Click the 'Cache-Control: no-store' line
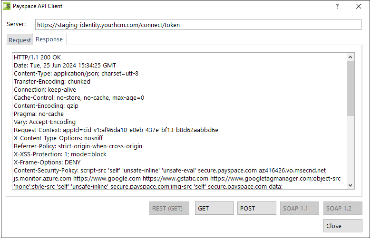The image size is (371, 239). [79, 97]
